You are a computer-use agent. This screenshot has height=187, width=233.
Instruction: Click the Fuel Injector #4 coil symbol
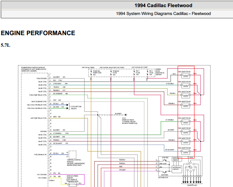tap(186, 86)
